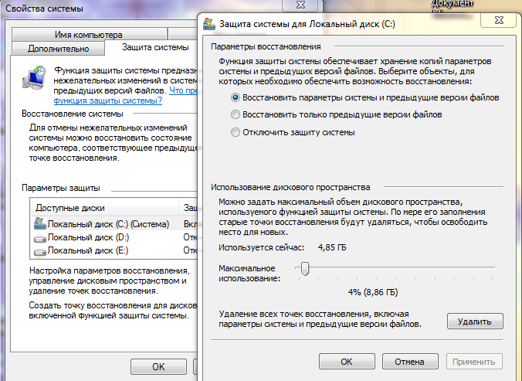Click the 'Восстановление системы' section heading
Viewport: 522px width, 381px height.
pos(73,114)
